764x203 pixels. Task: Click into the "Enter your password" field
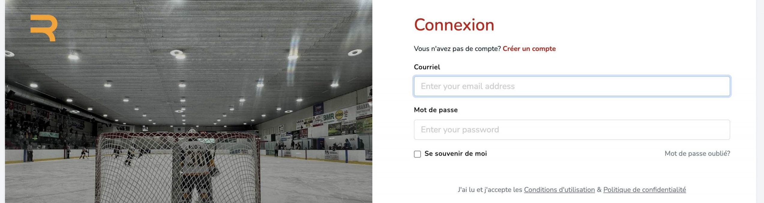tap(572, 130)
